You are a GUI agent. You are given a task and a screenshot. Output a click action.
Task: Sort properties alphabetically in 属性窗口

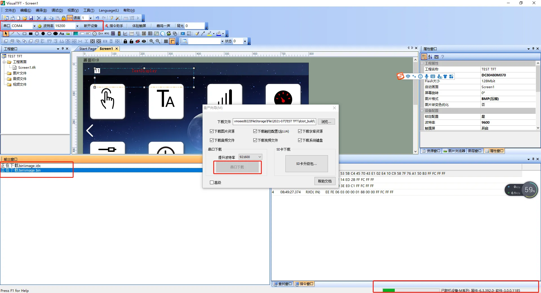[x=430, y=57]
